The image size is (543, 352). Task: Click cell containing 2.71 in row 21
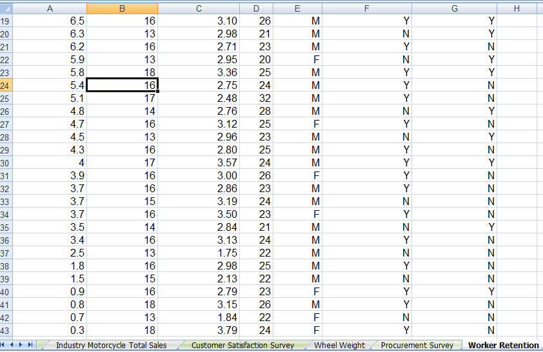pyautogui.click(x=199, y=46)
